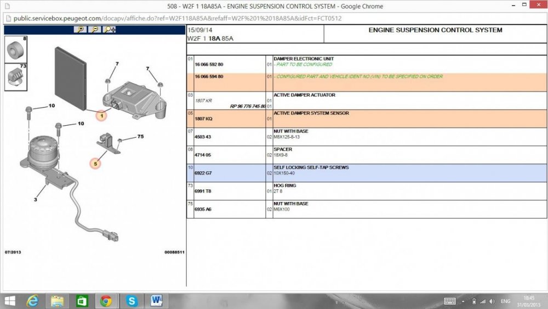Click ENGINE SUSPENSION CONTROL SYSTEM heading
Image resolution: width=548 pixels, height=309 pixels.
coord(435,30)
